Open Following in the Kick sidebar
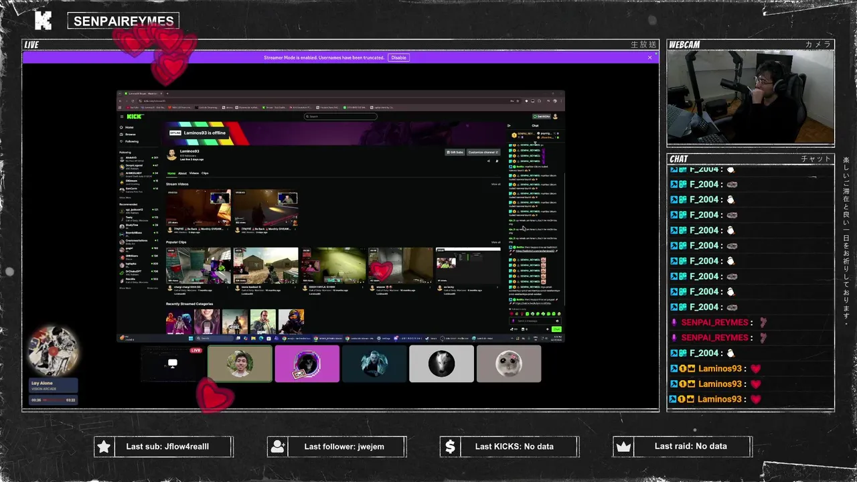The height and width of the screenshot is (482, 857). pyautogui.click(x=131, y=141)
